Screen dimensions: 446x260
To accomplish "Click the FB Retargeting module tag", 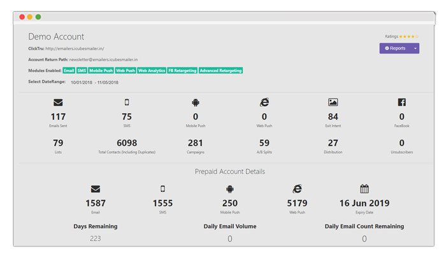I will click(182, 71).
